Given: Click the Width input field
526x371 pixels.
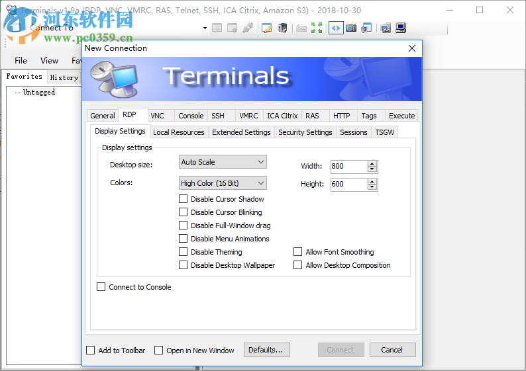Looking at the screenshot, I should [x=349, y=167].
